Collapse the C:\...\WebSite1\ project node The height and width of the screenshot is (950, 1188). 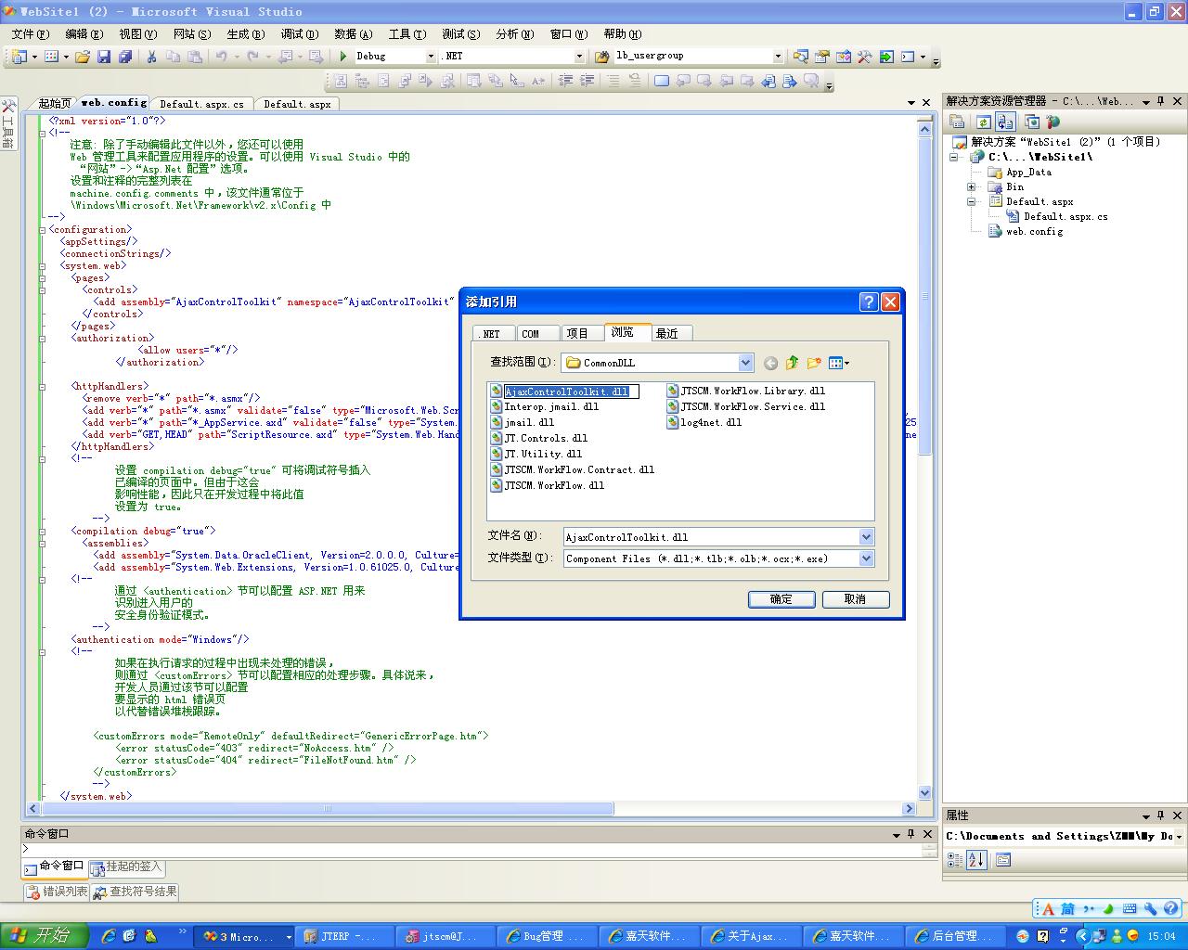coord(953,157)
